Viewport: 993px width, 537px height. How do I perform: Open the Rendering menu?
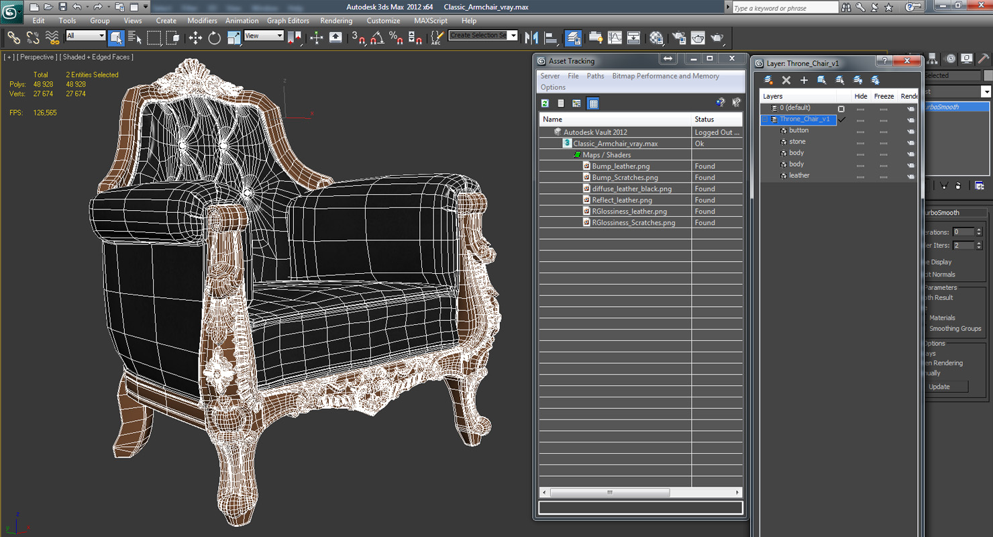[x=336, y=21]
